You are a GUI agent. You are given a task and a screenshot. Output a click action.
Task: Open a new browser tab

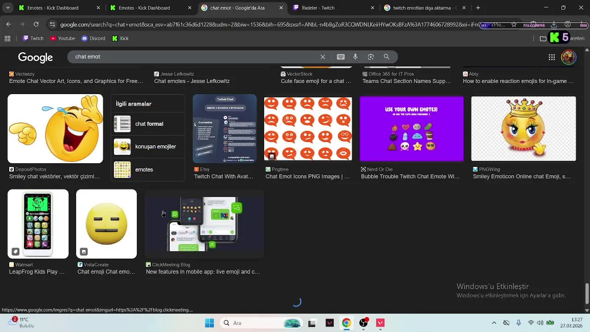click(x=478, y=8)
